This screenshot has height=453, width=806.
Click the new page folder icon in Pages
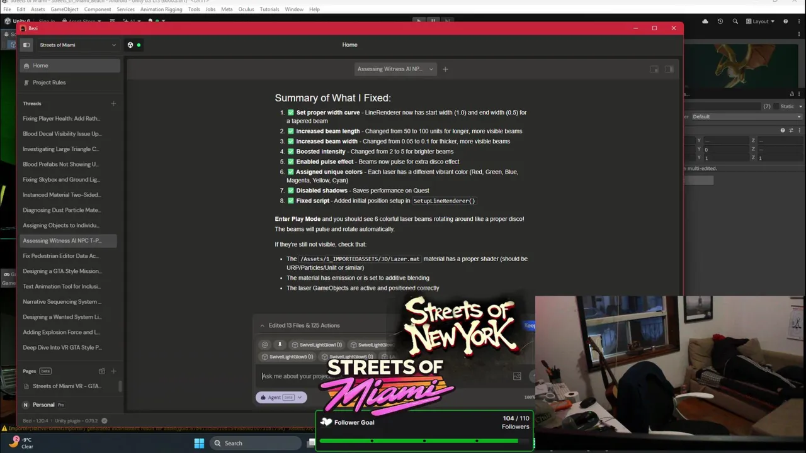pos(102,371)
